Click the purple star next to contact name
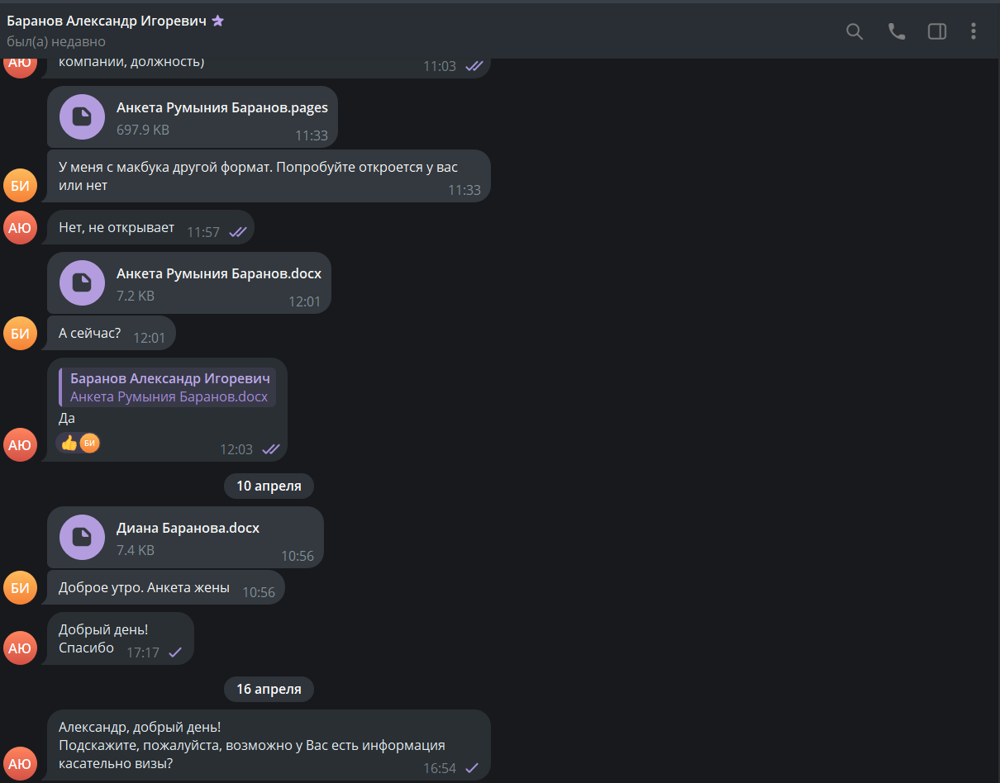Screen dimensions: 1000x783 point(218,21)
